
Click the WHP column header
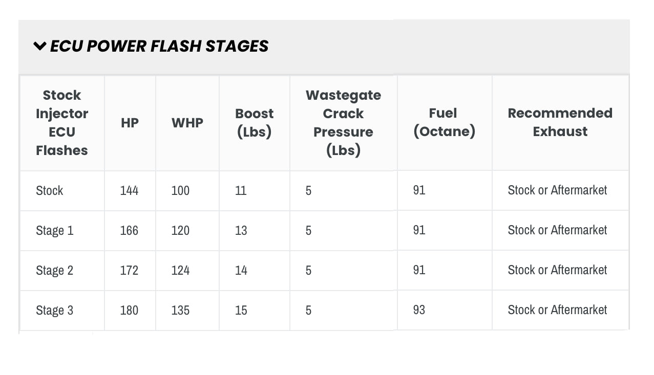click(x=187, y=123)
